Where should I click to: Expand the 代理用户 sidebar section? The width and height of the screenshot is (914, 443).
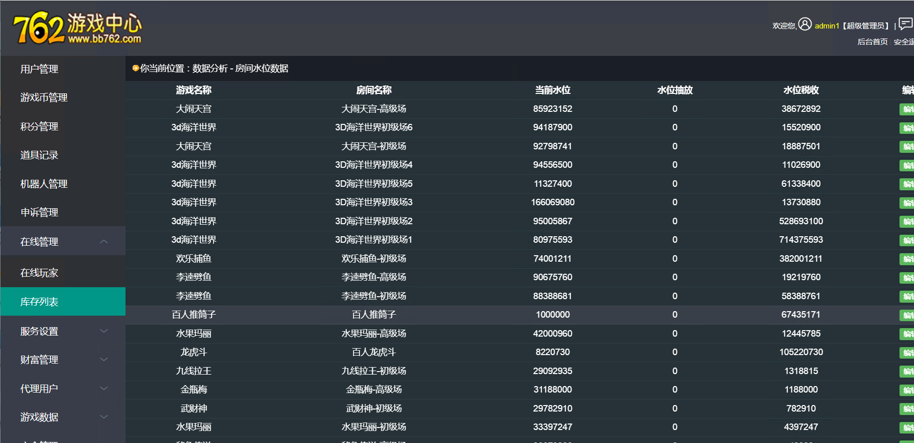coord(103,389)
